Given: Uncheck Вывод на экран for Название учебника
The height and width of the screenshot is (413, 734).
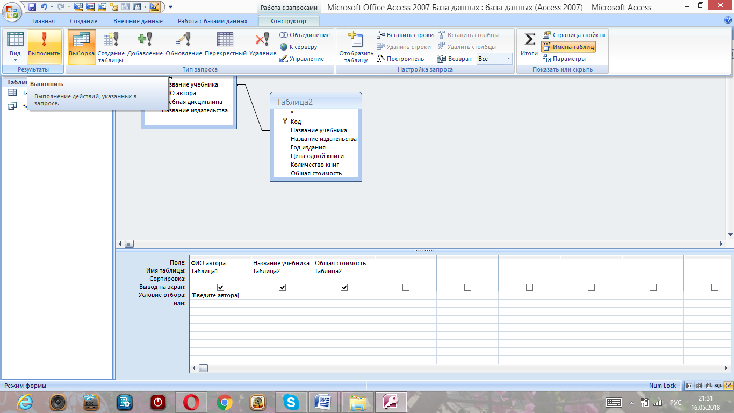Looking at the screenshot, I should [282, 288].
